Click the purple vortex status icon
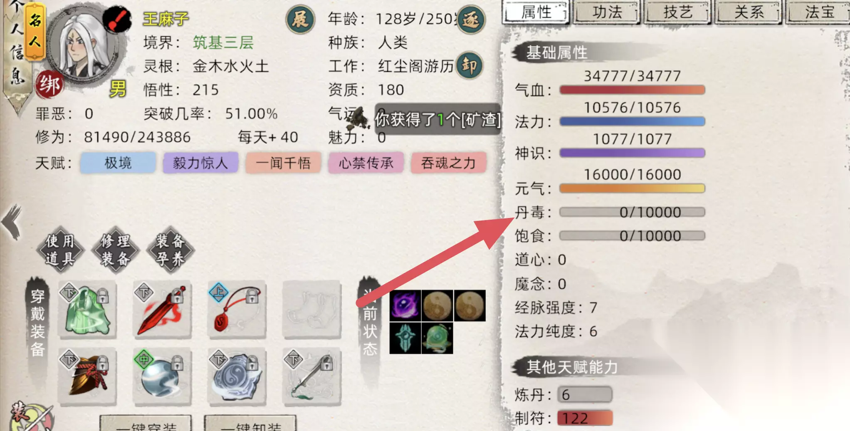Image resolution: width=850 pixels, height=431 pixels. tap(405, 306)
